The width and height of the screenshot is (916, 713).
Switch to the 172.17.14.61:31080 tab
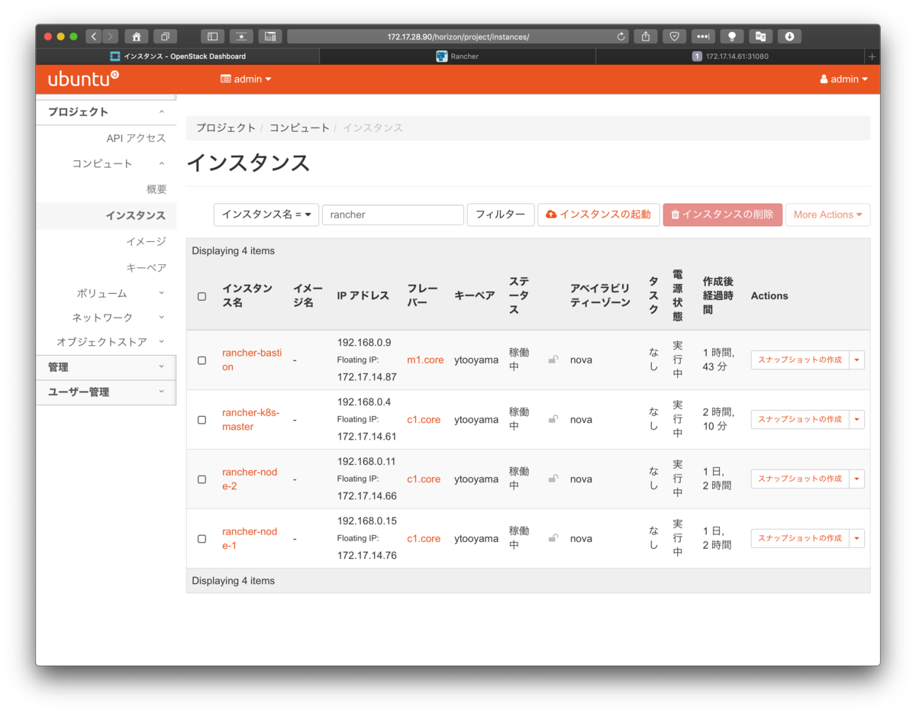tap(730, 56)
